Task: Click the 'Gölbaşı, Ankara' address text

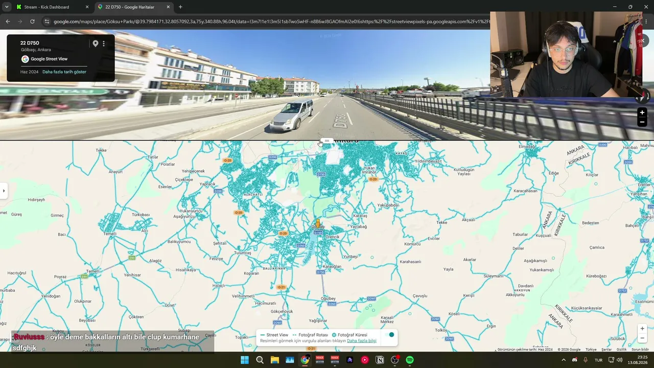Action: 36,50
